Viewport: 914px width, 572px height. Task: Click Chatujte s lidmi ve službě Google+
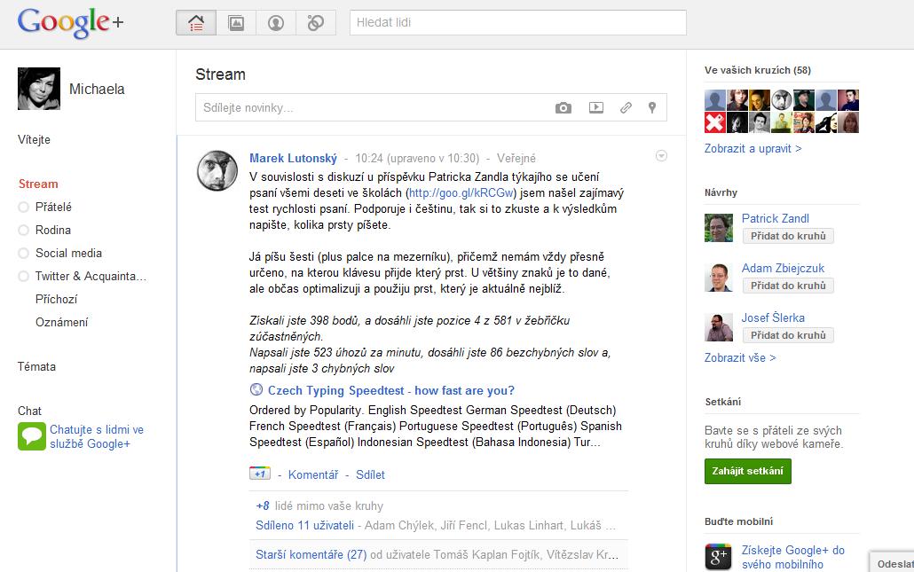(x=97, y=436)
